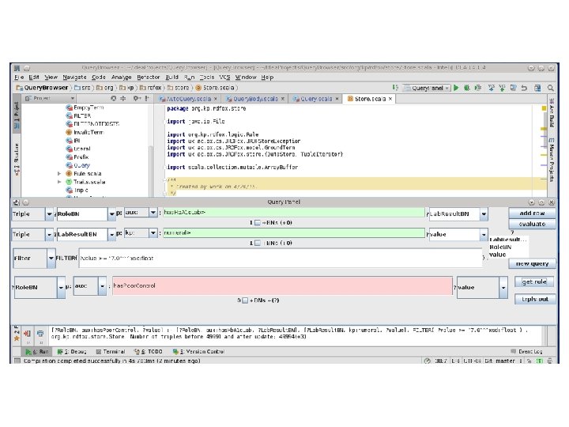Open the aux: prefix dropdown in first row
The width and height of the screenshot is (569, 427).
[153, 212]
